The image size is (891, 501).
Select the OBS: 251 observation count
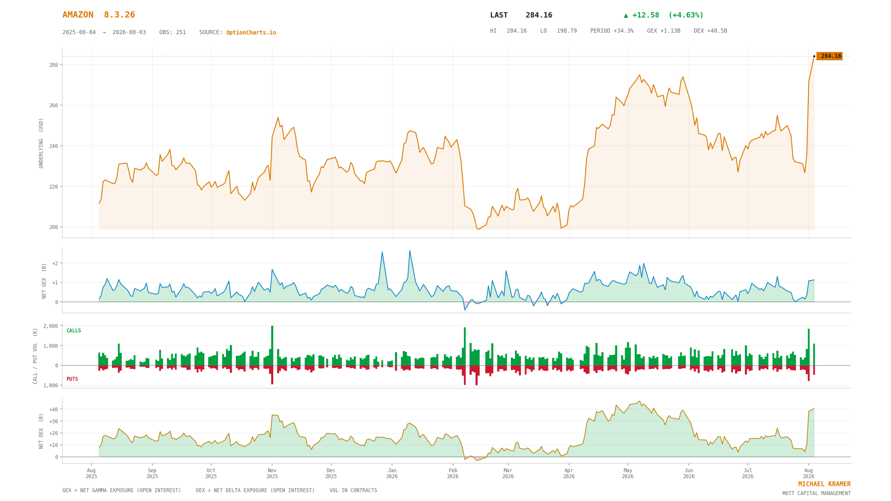coord(173,32)
